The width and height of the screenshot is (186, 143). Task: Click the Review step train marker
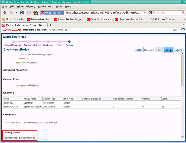(69, 42)
